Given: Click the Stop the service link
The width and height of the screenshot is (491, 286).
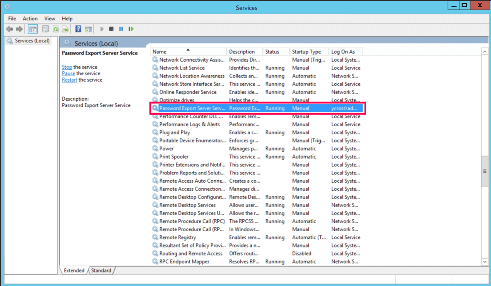Looking at the screenshot, I should 66,67.
